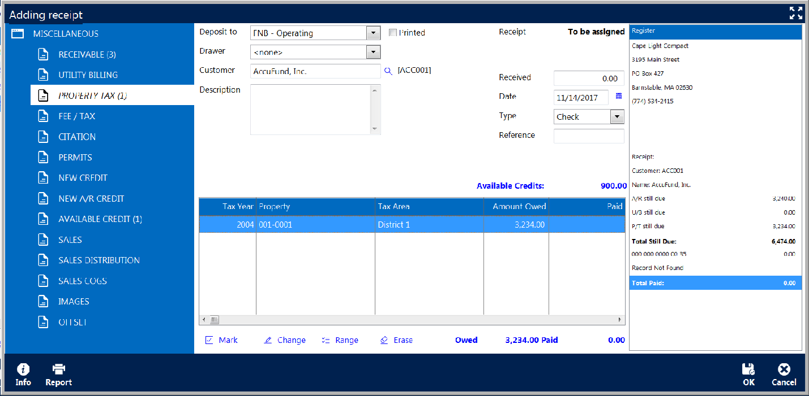
Task: Click the Miscellaneous window icon
Action: coord(18,34)
